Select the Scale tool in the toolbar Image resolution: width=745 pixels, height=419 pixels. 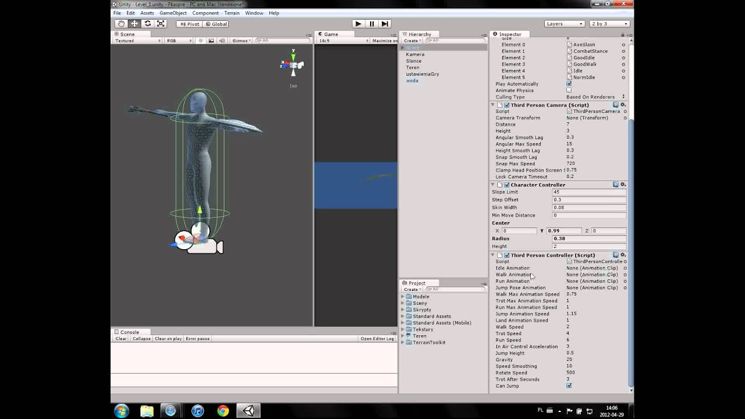click(161, 24)
